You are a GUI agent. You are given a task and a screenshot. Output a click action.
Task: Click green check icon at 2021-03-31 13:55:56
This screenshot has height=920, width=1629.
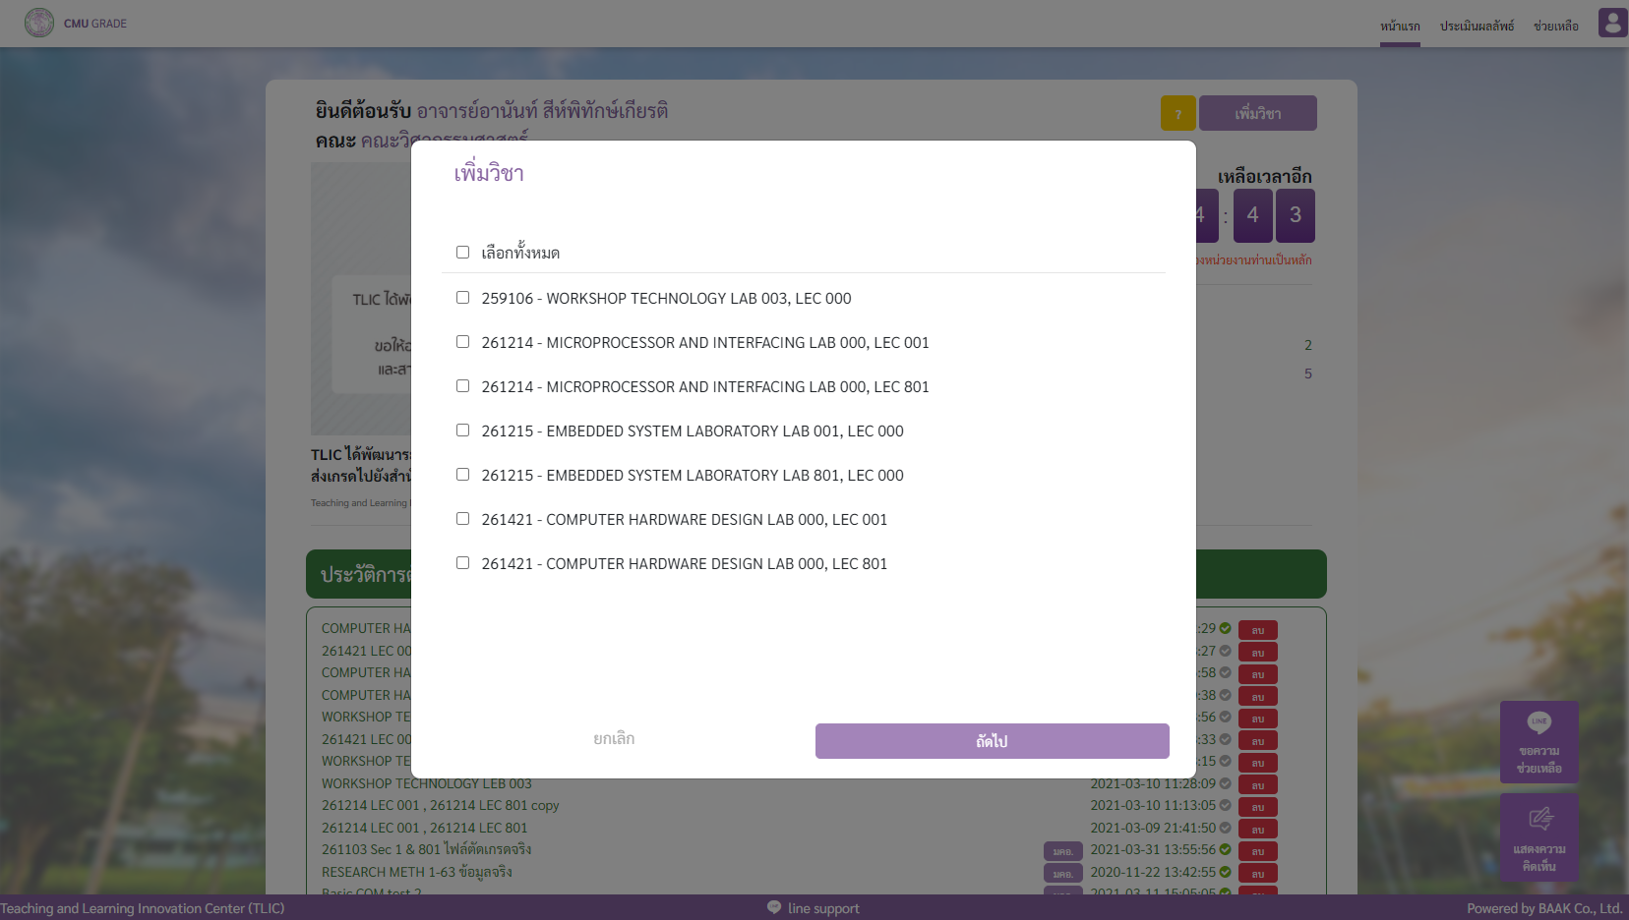pos(1226,849)
